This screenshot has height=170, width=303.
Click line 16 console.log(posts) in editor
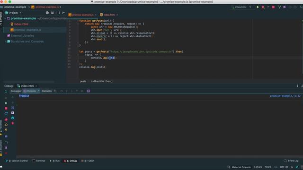[93, 67]
